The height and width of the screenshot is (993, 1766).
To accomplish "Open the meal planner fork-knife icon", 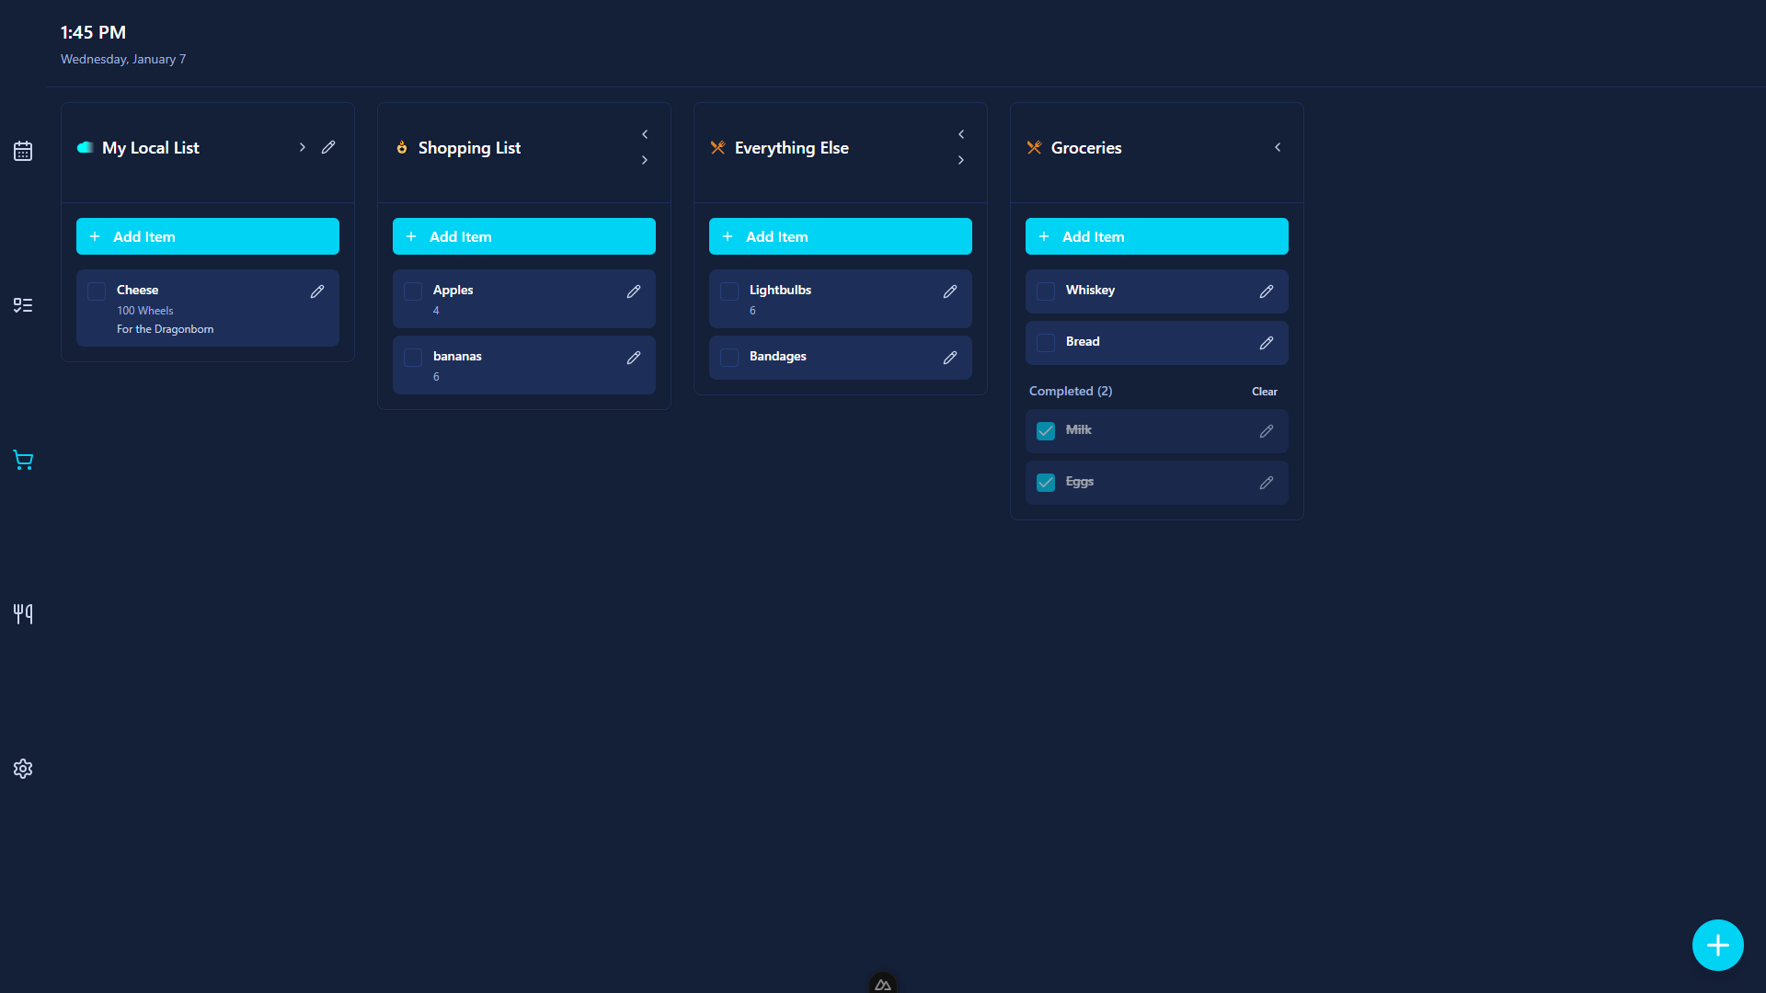I will tap(23, 614).
